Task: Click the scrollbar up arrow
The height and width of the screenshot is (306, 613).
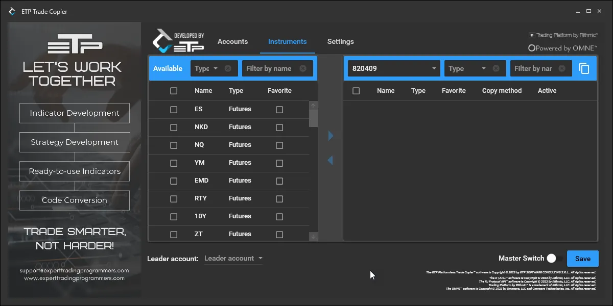Action: pos(314,105)
